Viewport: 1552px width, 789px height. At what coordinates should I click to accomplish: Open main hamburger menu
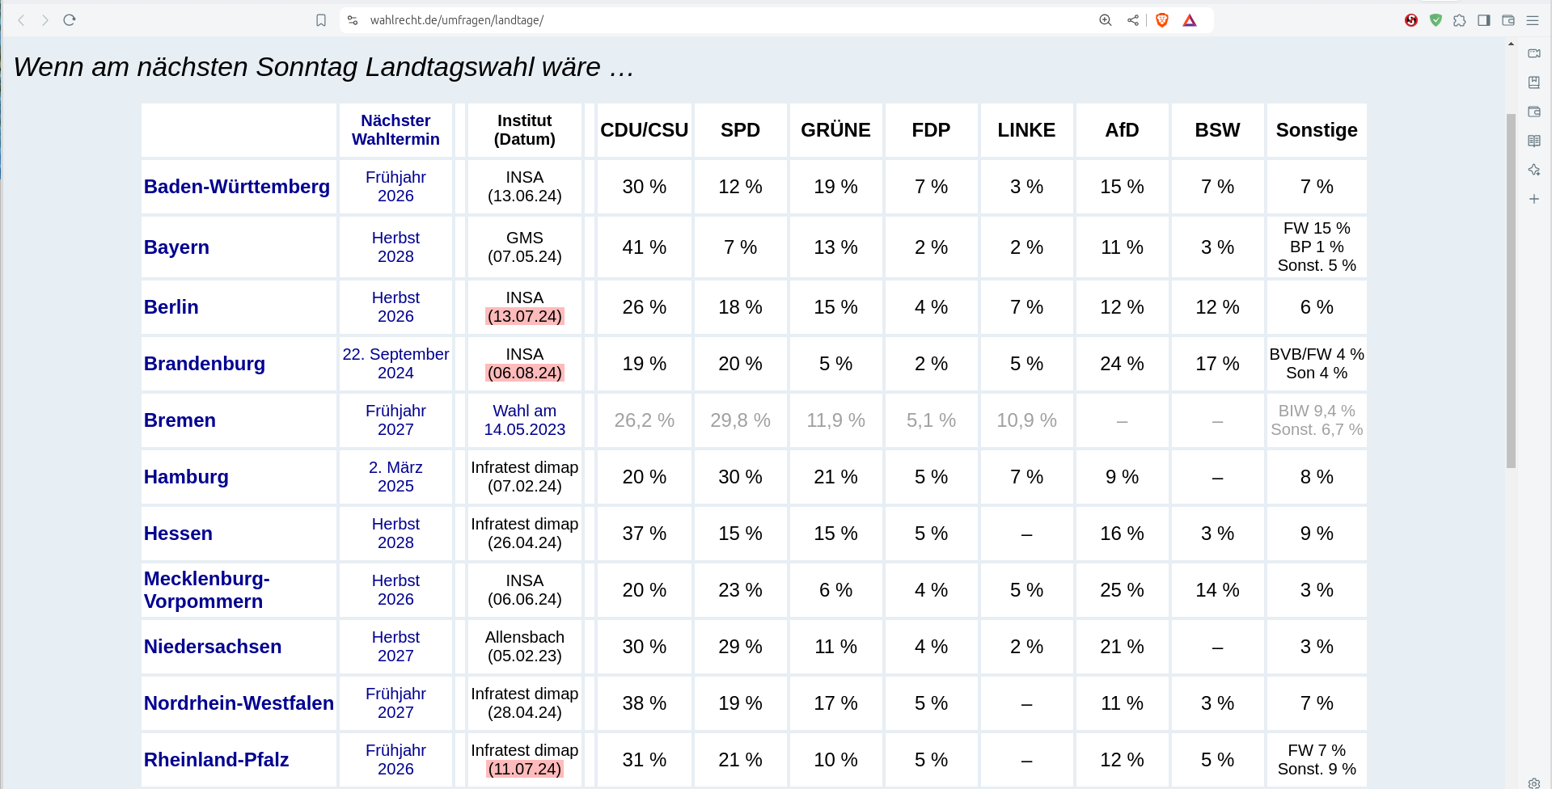(1533, 20)
